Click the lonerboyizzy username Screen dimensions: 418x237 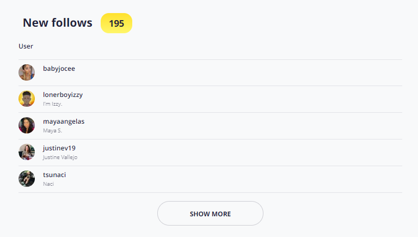tap(63, 95)
